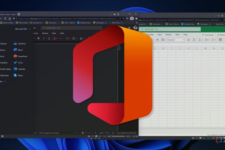The image size is (225, 150).
Task: Open the Xbox Homepage bookmark in Excel window
Action: coord(204,24)
